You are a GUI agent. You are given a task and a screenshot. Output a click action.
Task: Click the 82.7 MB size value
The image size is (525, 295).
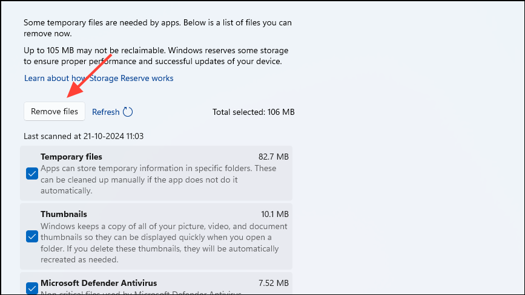[x=274, y=157]
